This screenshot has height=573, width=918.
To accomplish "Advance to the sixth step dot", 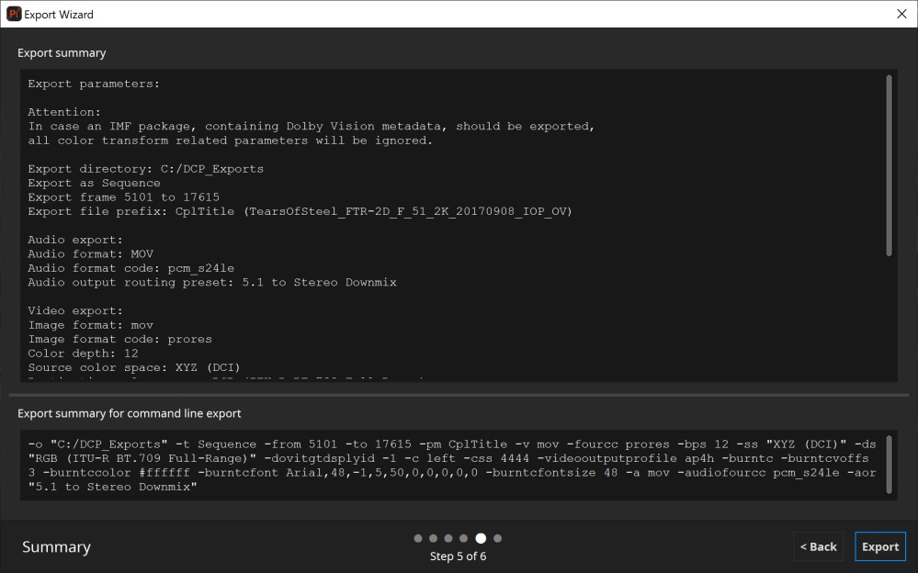I will coord(498,538).
